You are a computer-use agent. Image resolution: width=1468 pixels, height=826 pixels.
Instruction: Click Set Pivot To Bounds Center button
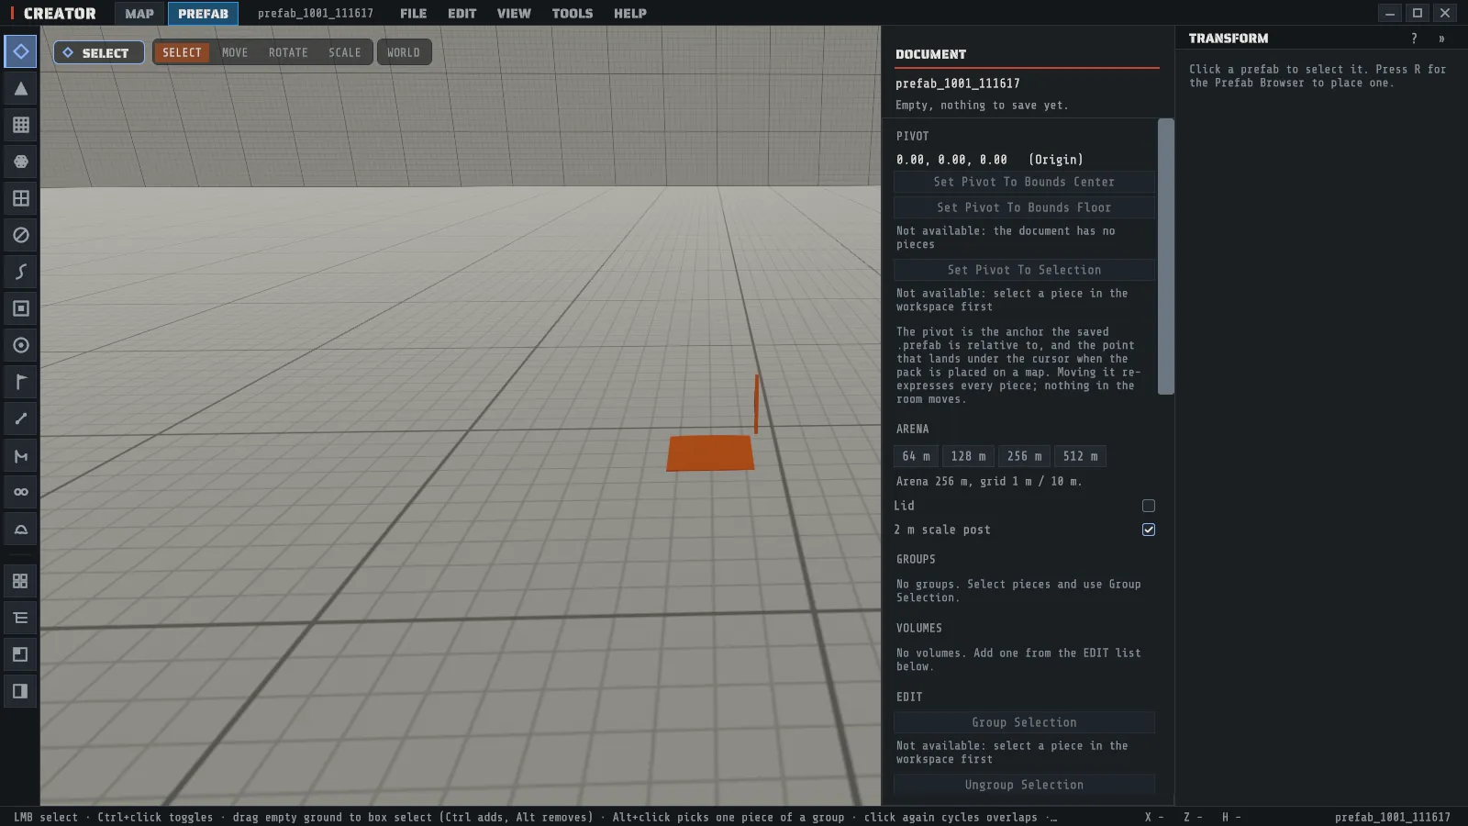[1024, 182]
